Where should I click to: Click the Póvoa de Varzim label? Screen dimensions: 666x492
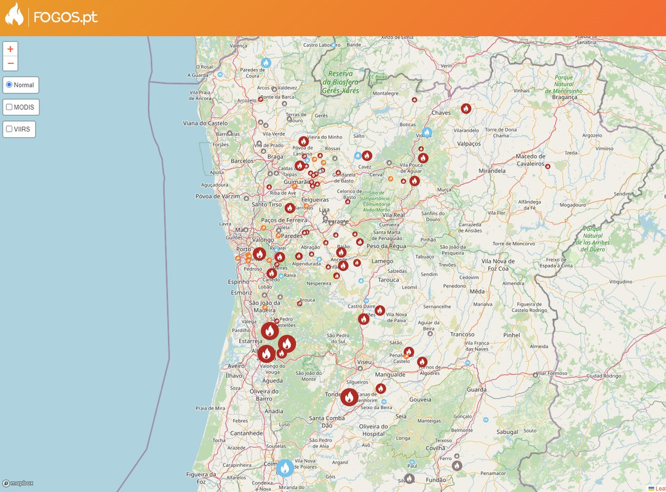point(218,196)
